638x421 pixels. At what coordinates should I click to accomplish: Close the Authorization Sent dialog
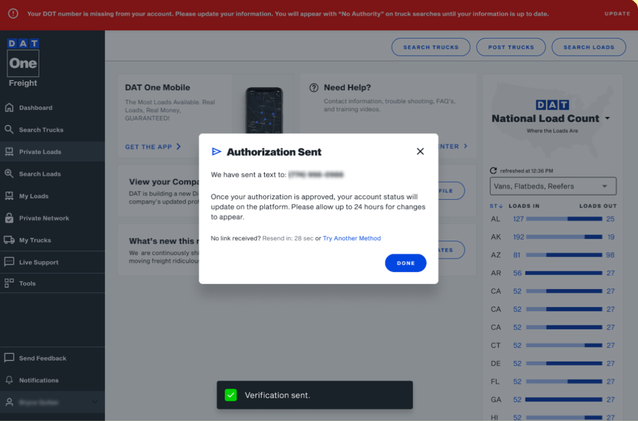(x=420, y=152)
